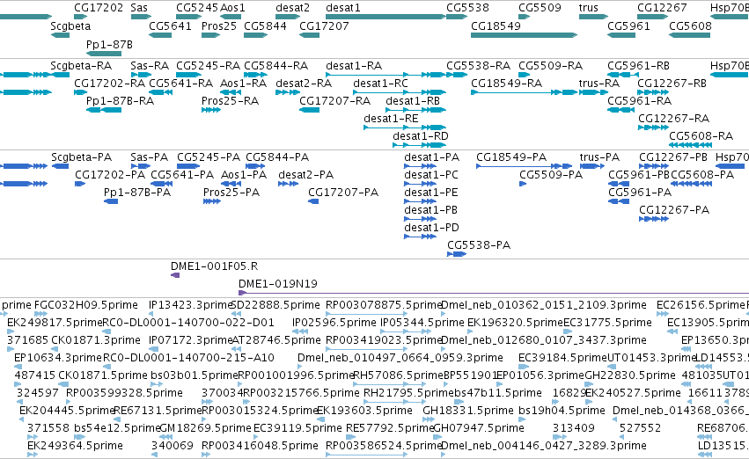Click the CG18549 gene label

[496, 26]
